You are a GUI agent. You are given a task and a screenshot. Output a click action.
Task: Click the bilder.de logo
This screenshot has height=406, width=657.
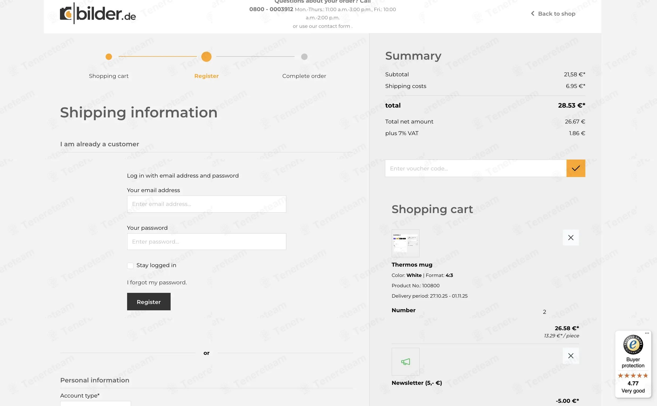(98, 14)
